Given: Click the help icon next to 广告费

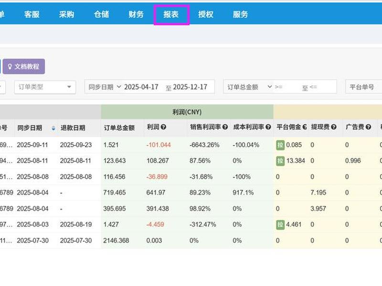Looking at the screenshot, I should 368,127.
